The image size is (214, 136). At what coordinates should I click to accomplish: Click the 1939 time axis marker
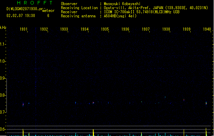pos(186,29)
